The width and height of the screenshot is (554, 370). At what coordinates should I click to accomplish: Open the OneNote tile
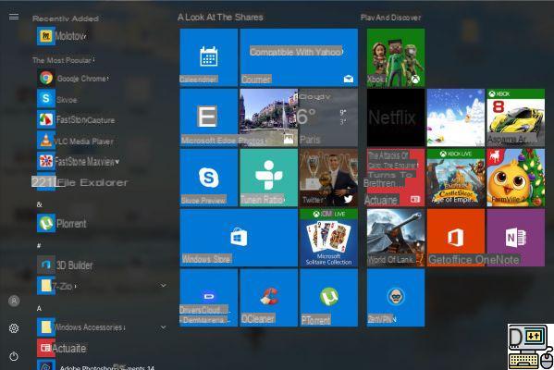pyautogui.click(x=516, y=238)
